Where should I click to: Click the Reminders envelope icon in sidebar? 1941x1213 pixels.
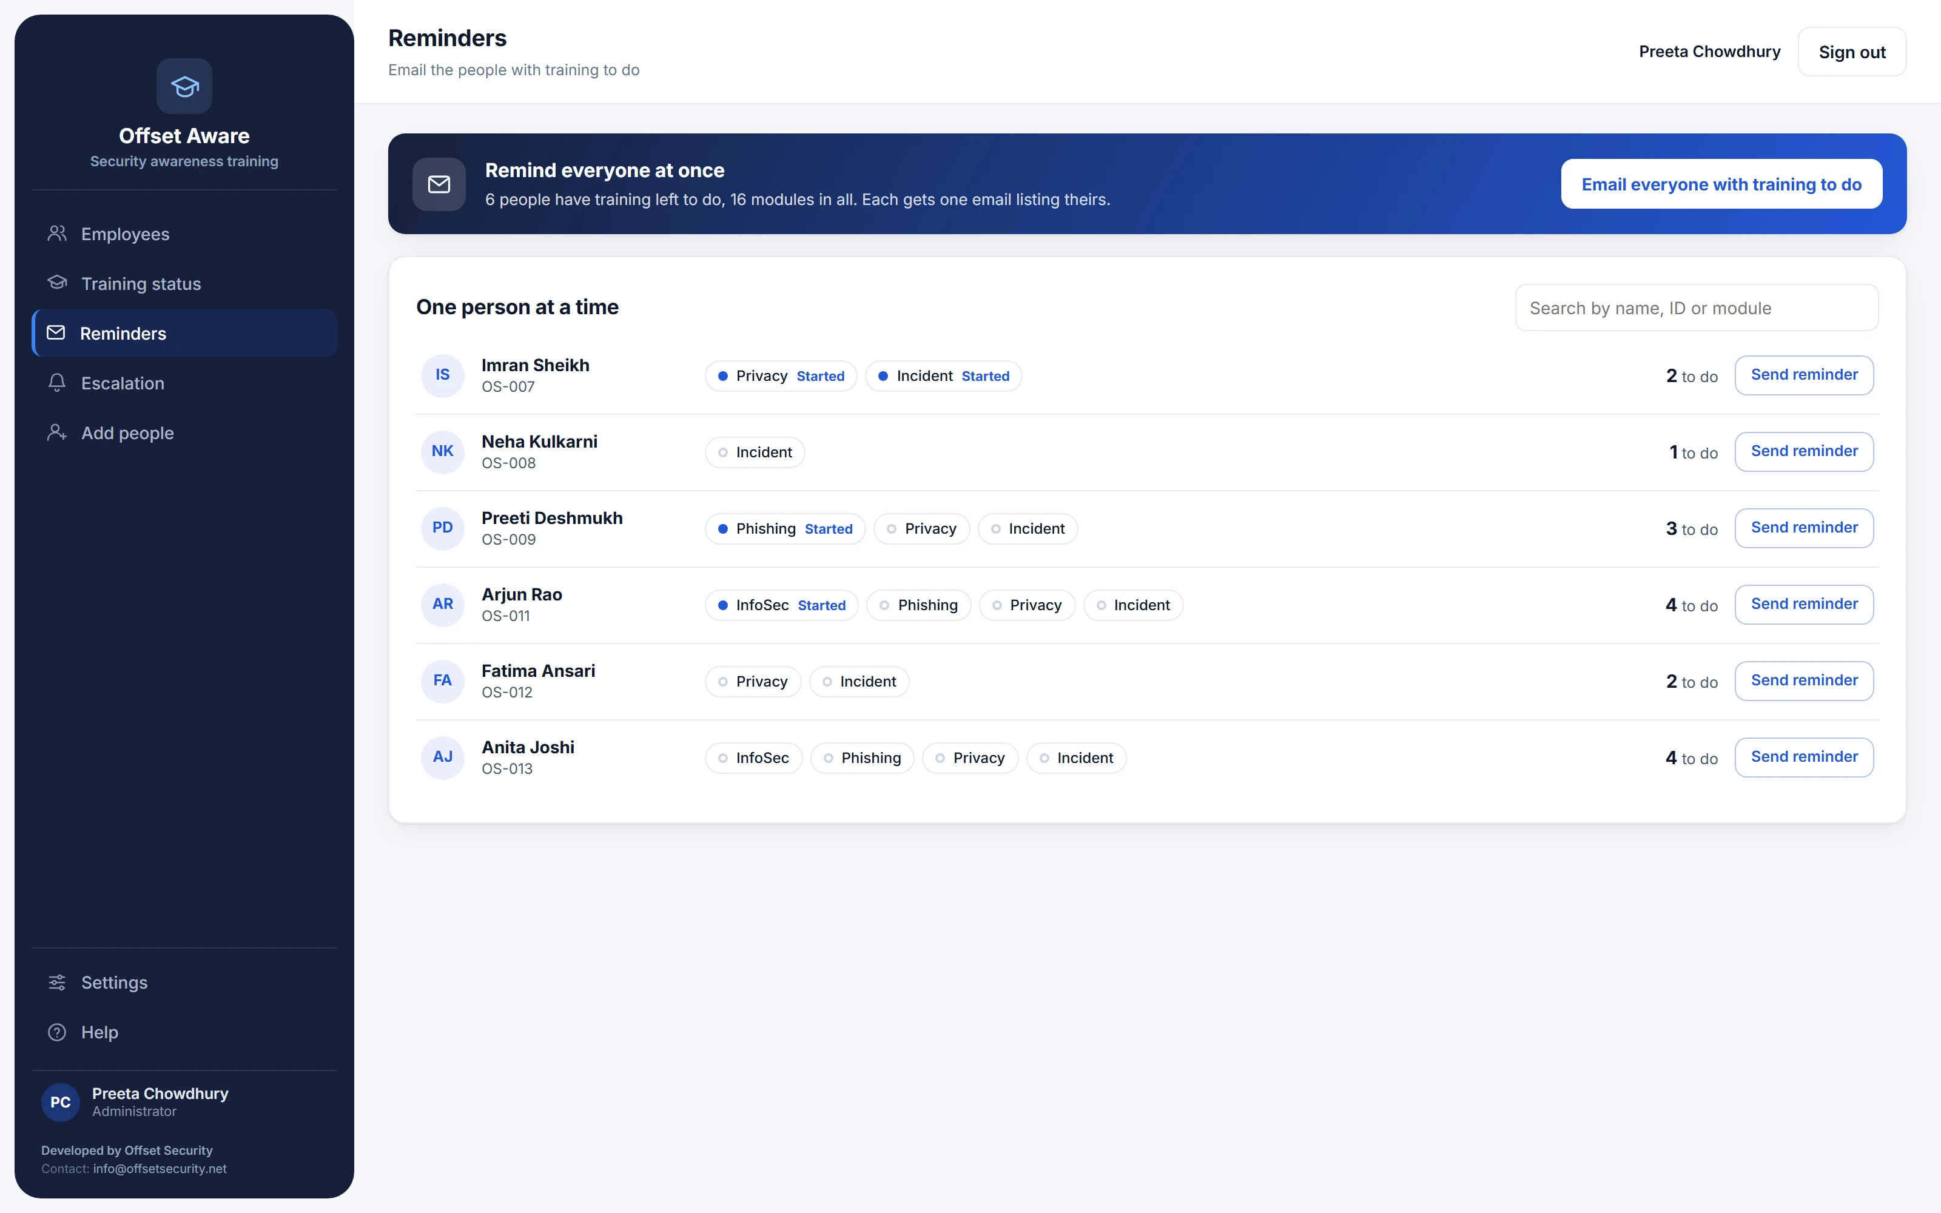pyautogui.click(x=56, y=333)
